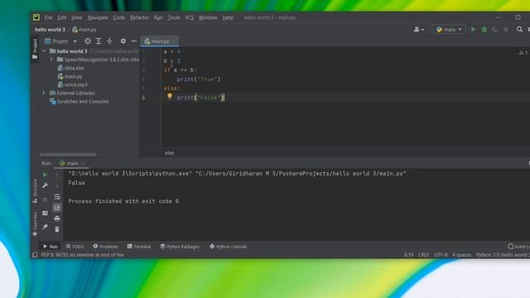
Task: Open the Python Console tool window
Action: [x=229, y=247]
